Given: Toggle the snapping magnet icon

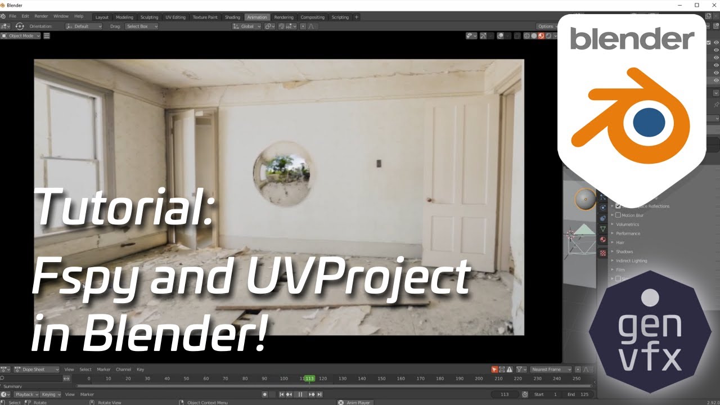Looking at the screenshot, I should pyautogui.click(x=281, y=26).
